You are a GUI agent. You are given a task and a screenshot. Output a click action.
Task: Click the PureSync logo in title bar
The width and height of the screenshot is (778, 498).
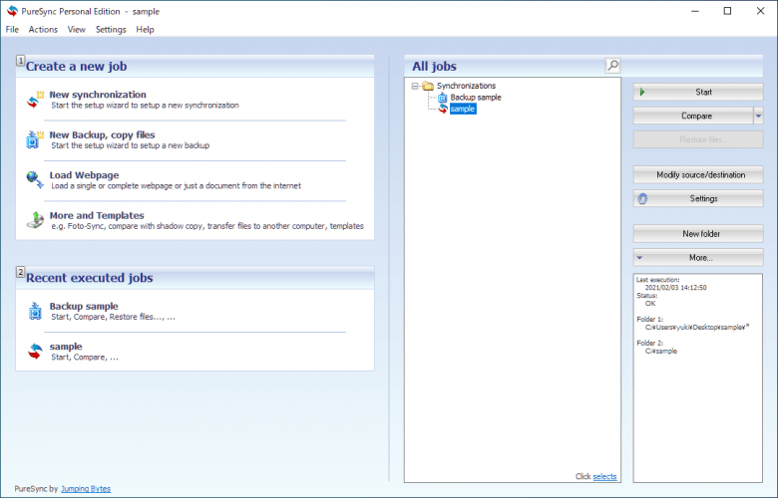tap(12, 11)
